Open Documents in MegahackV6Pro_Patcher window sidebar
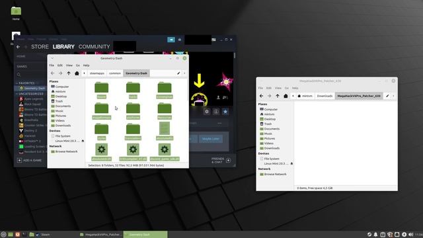This screenshot has height=238, width=423. click(x=270, y=129)
